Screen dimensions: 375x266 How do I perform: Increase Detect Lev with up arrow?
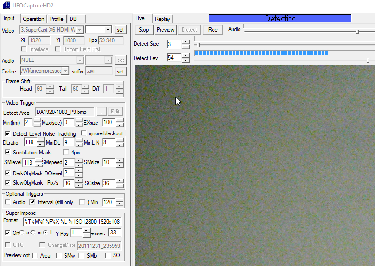(186, 56)
